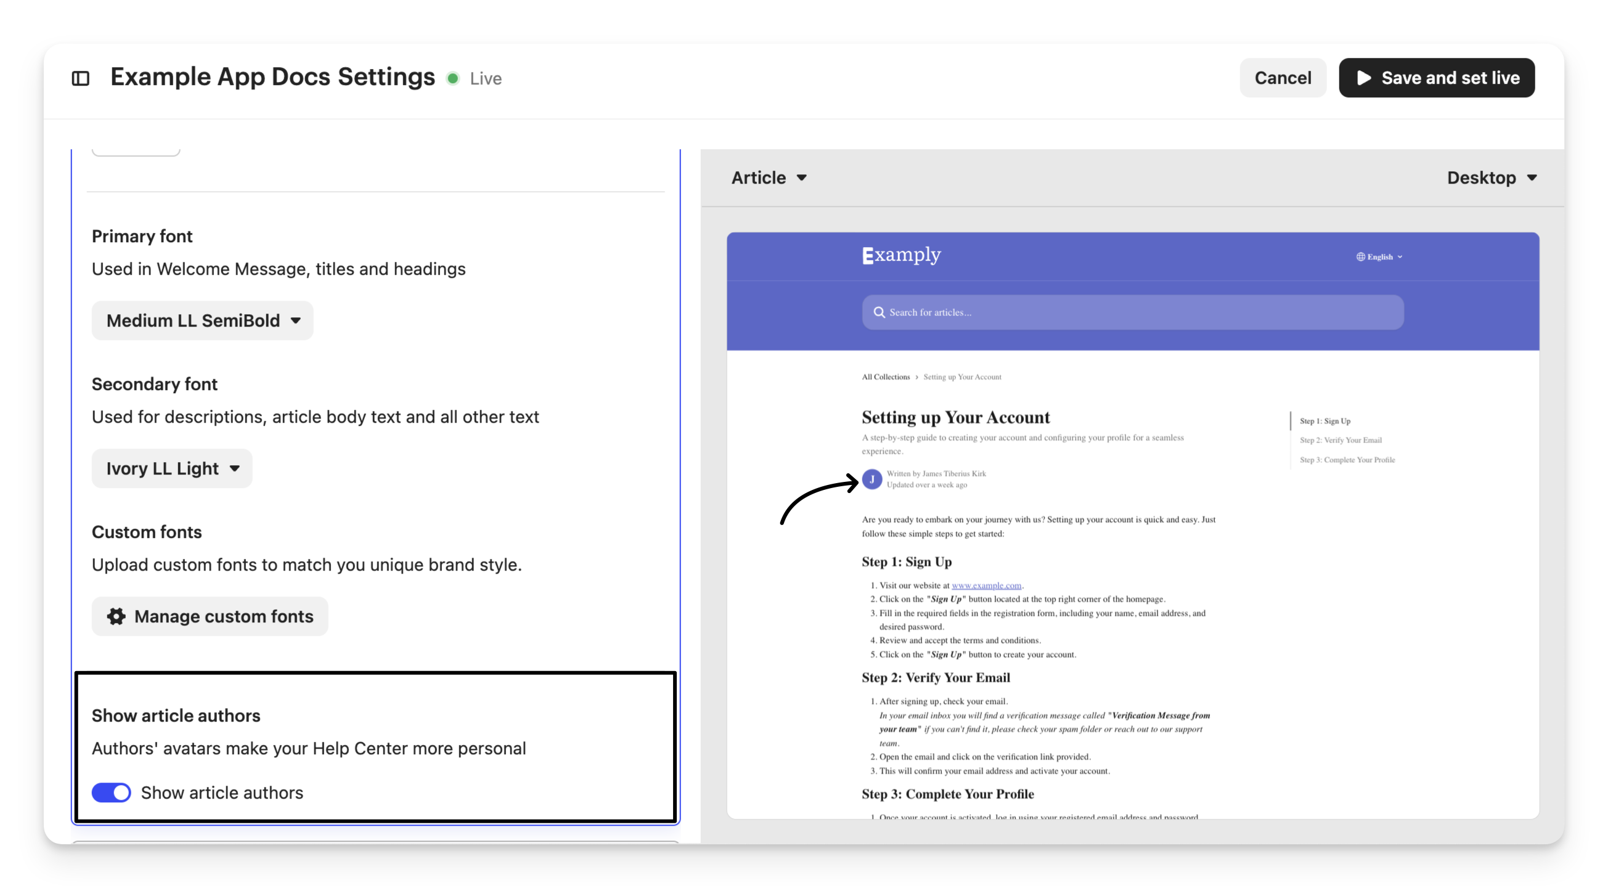
Task: Click All Collections breadcrumb link
Action: tap(885, 377)
